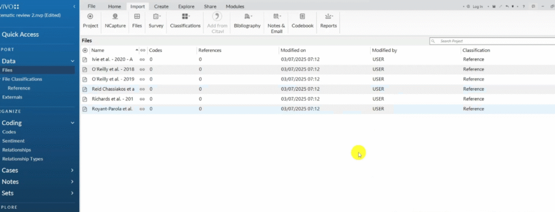Switch to the Create ribbon tab
Image resolution: width=555 pixels, height=212 pixels.
point(161,6)
